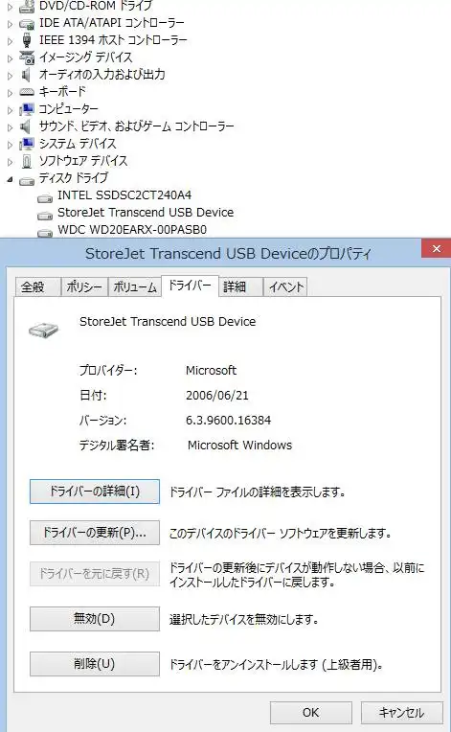This screenshot has width=451, height=732.
Task: Click the DVD/CD-ROM drive category icon
Action: (27, 6)
